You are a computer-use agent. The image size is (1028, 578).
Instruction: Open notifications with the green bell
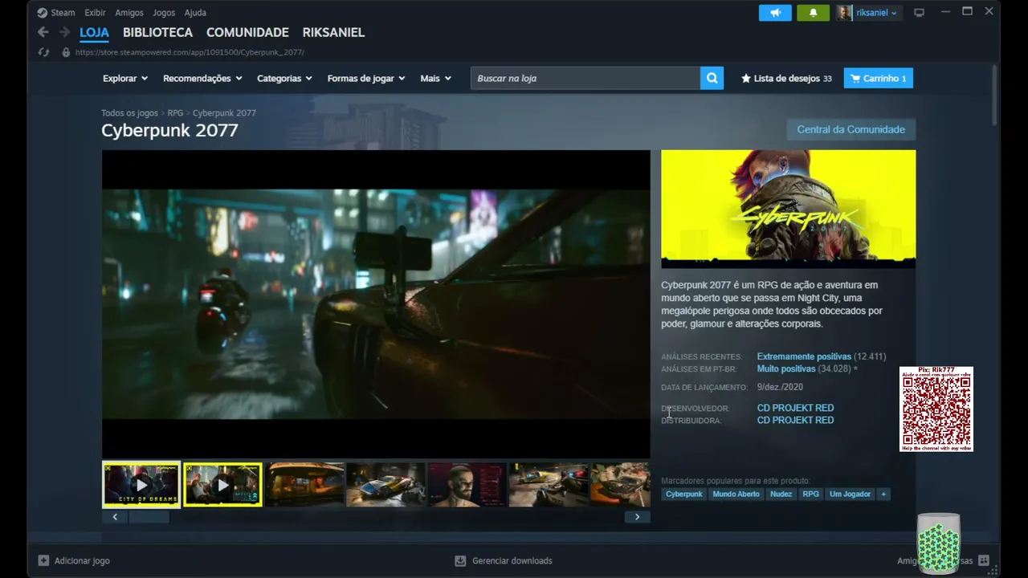coord(813,13)
